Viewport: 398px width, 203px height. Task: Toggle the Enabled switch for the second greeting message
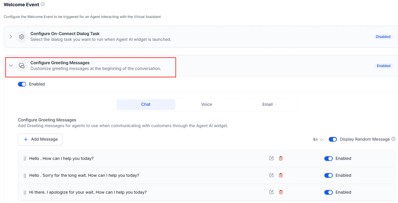(x=329, y=175)
